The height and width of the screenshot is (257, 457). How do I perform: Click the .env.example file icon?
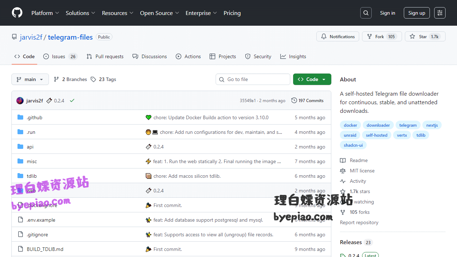[x=20, y=220]
